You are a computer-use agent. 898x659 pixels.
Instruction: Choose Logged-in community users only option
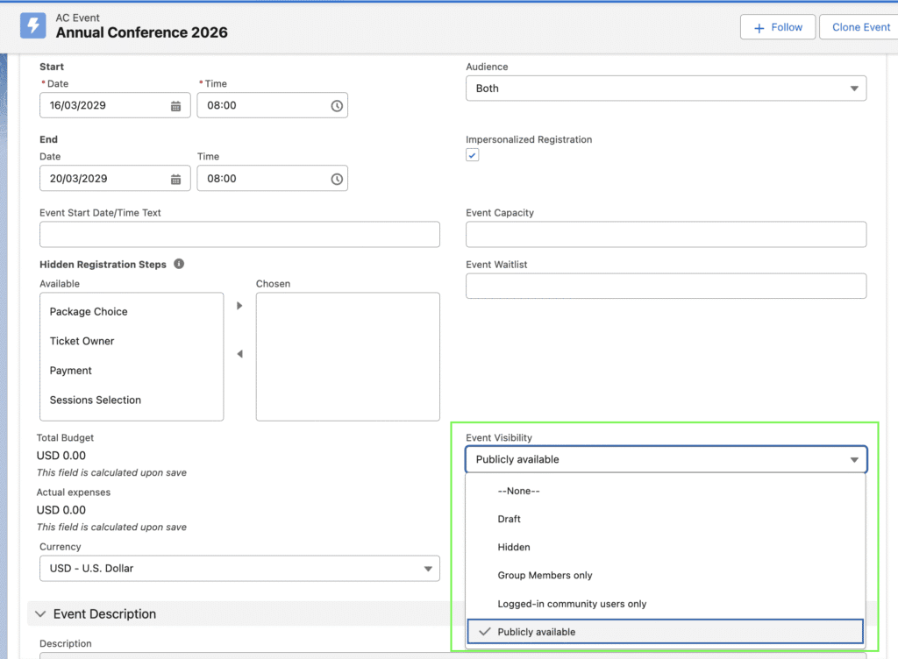[x=572, y=604]
